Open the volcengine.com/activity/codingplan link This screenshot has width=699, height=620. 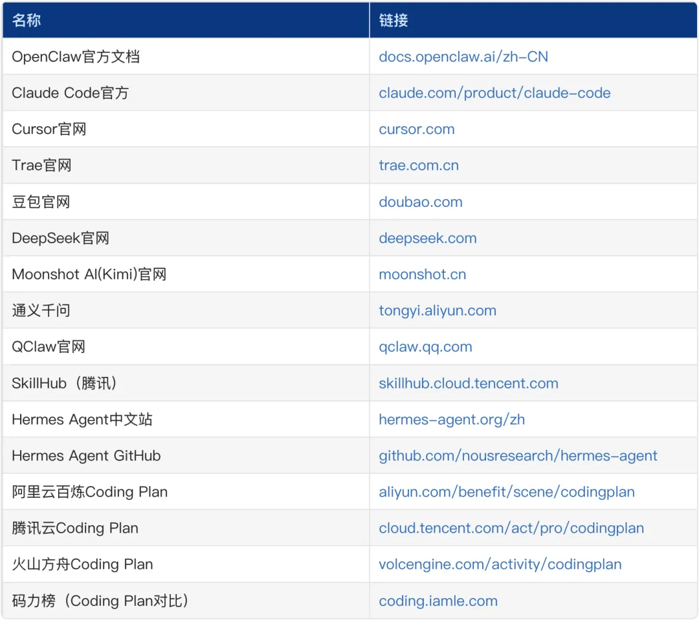[x=500, y=564]
